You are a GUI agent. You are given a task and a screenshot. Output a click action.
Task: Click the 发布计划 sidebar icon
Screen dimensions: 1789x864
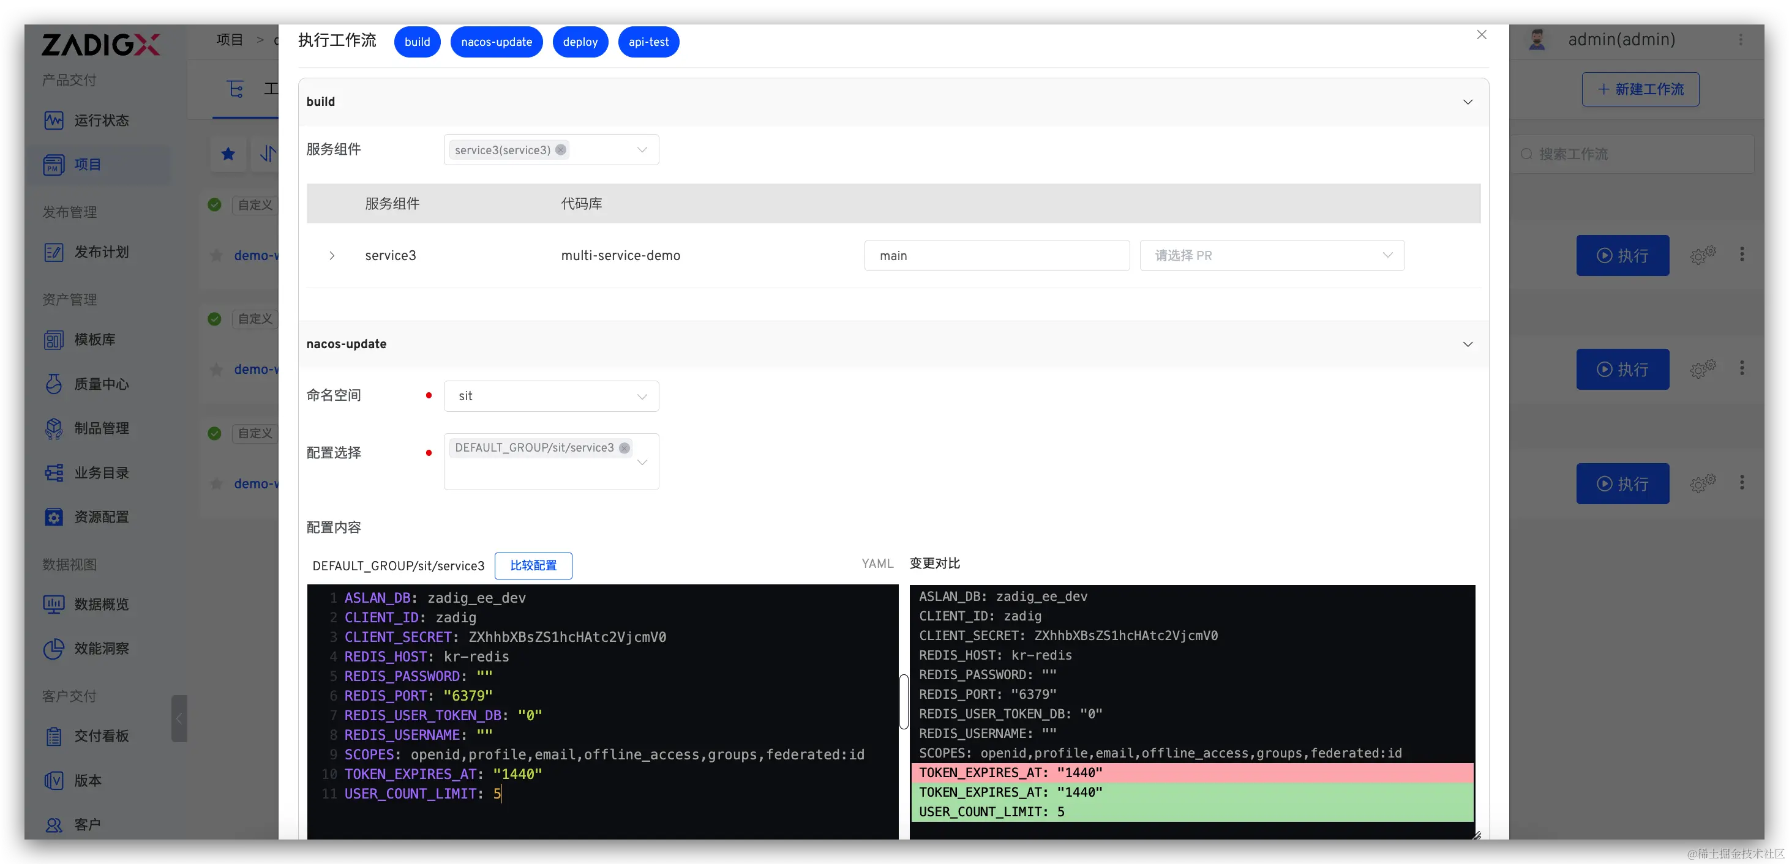(53, 253)
